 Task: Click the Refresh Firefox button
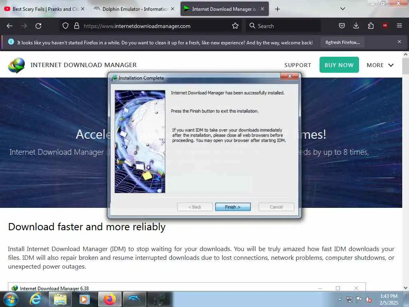click(x=342, y=42)
